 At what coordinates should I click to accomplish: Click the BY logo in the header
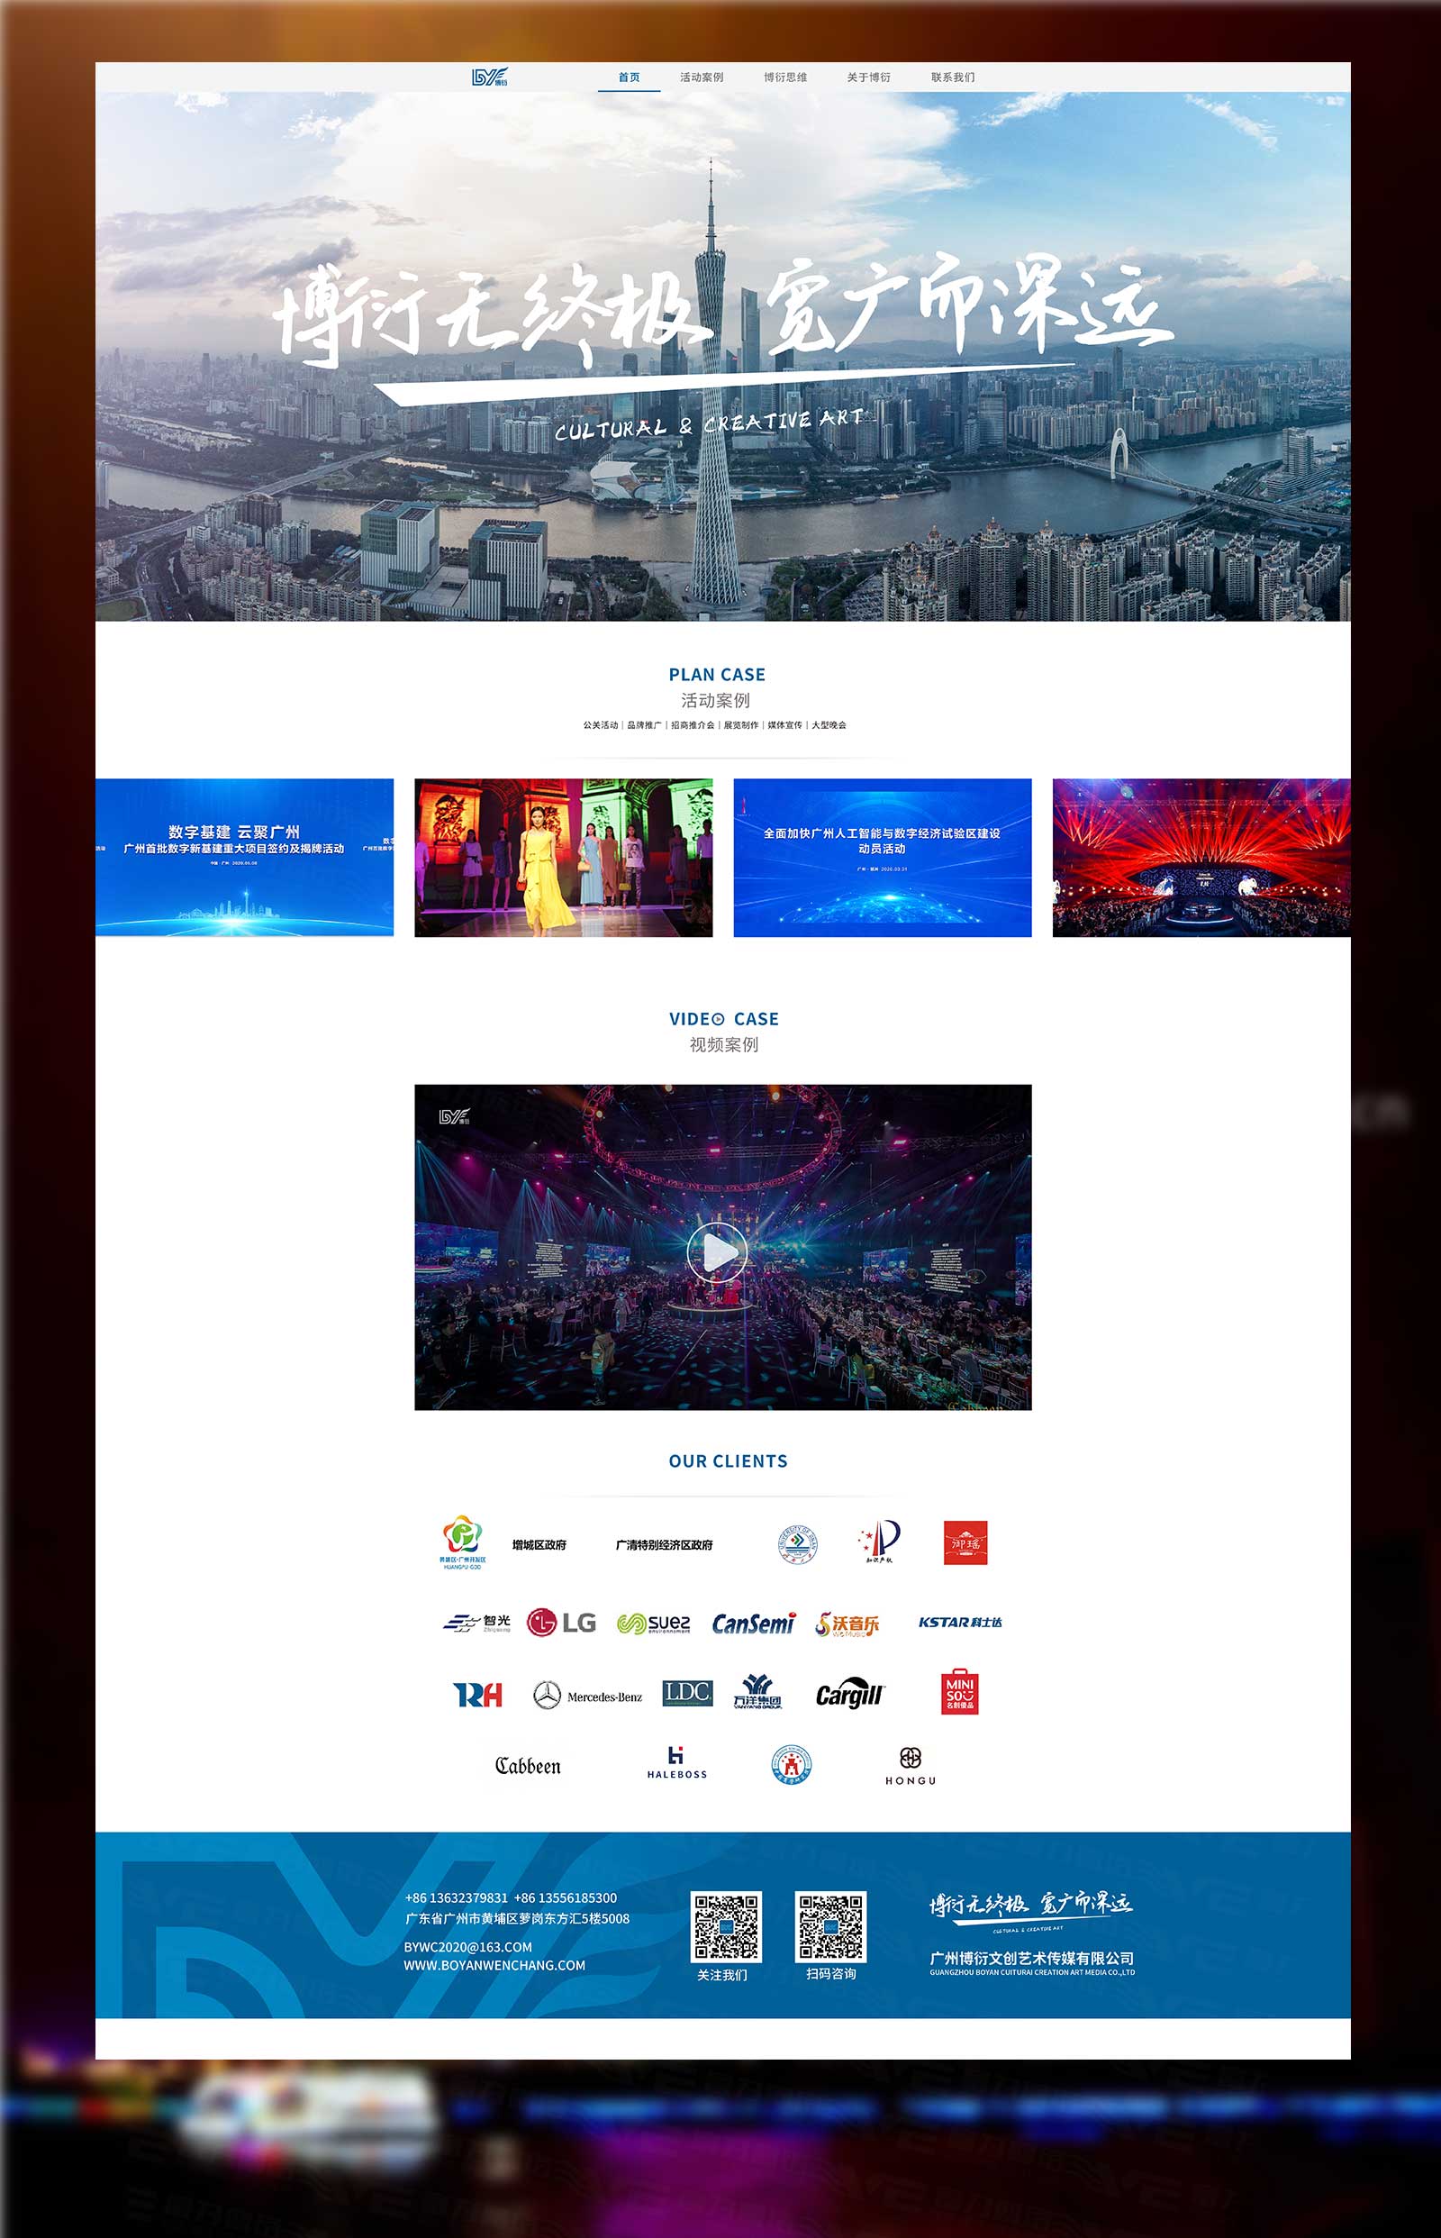click(x=489, y=77)
